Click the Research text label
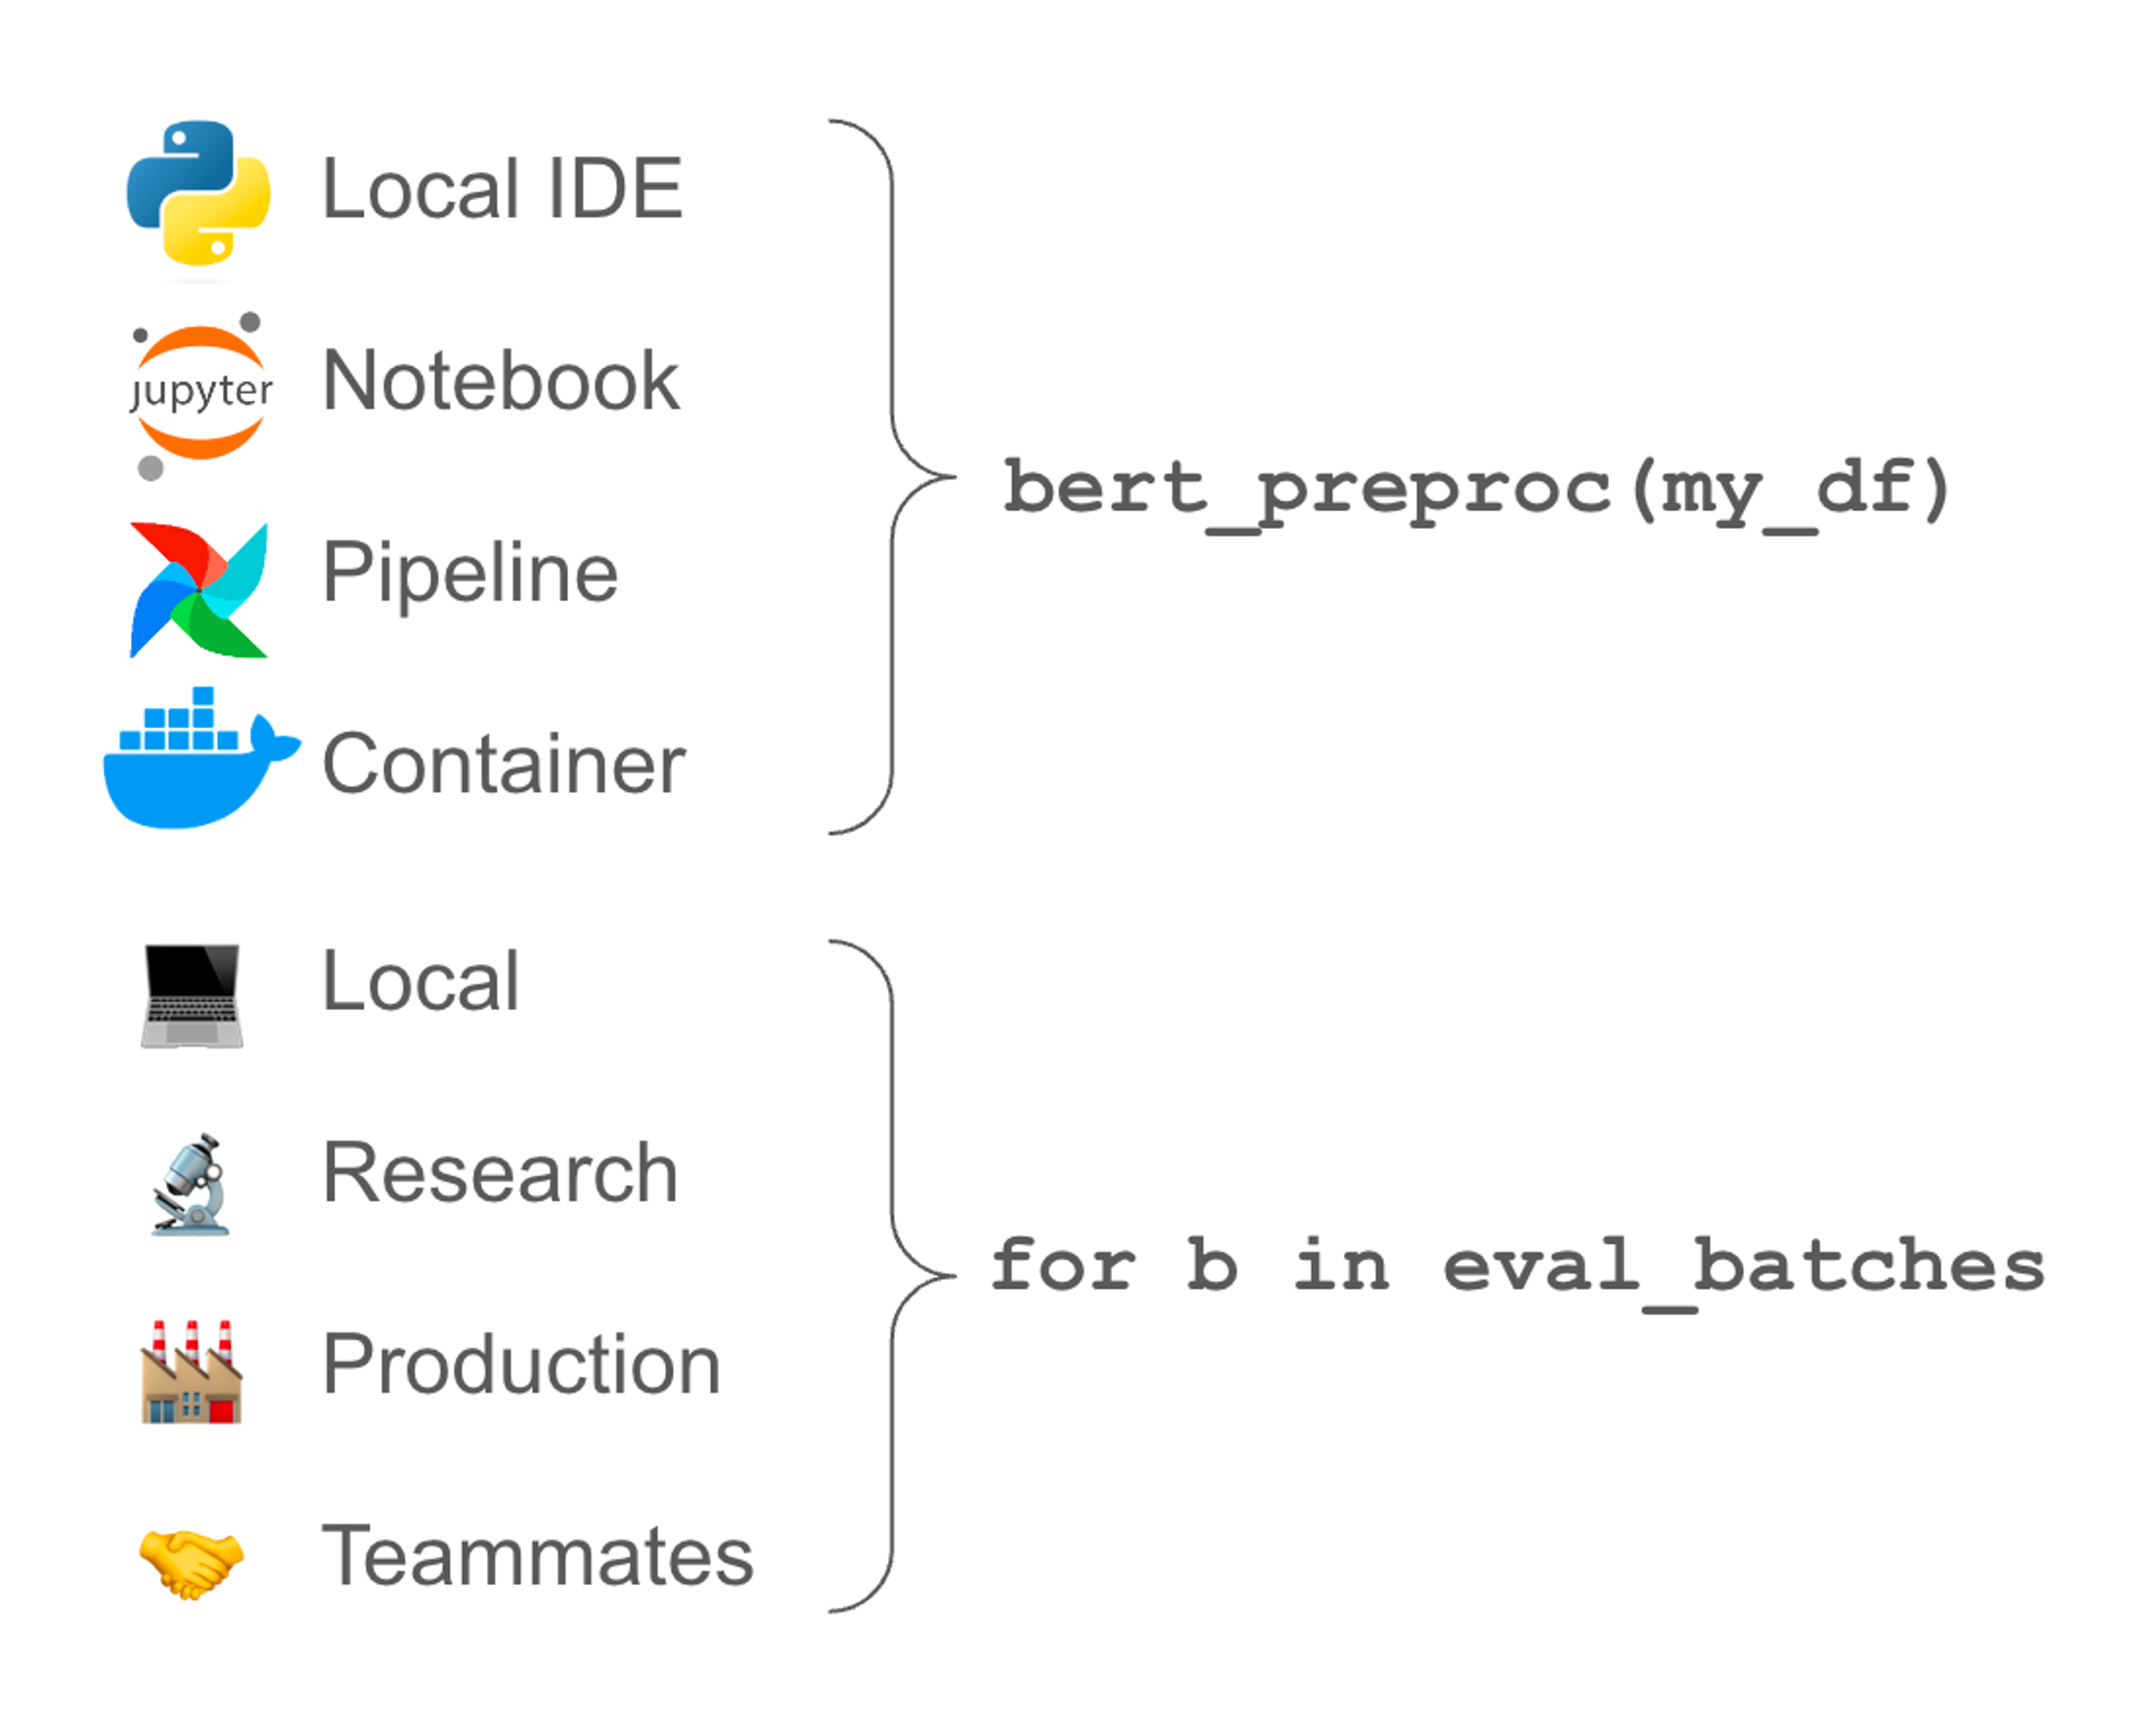Viewport: 2156px width, 1721px height. [x=500, y=1173]
